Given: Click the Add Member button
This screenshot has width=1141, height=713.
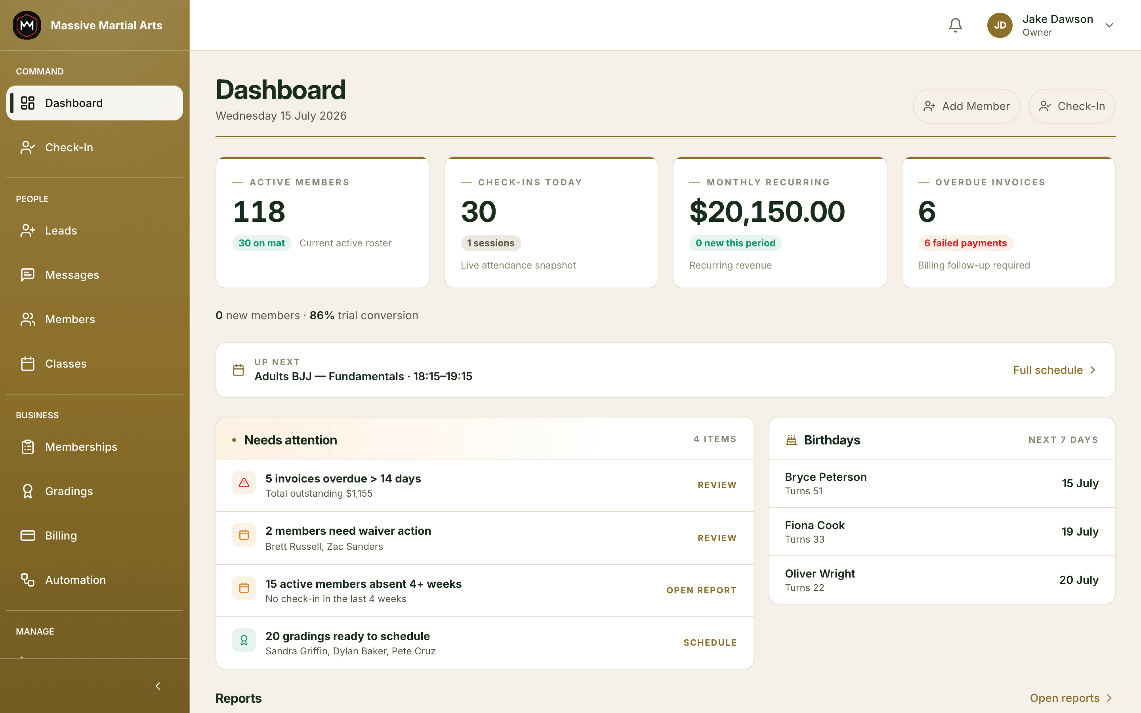Looking at the screenshot, I should click(x=966, y=106).
